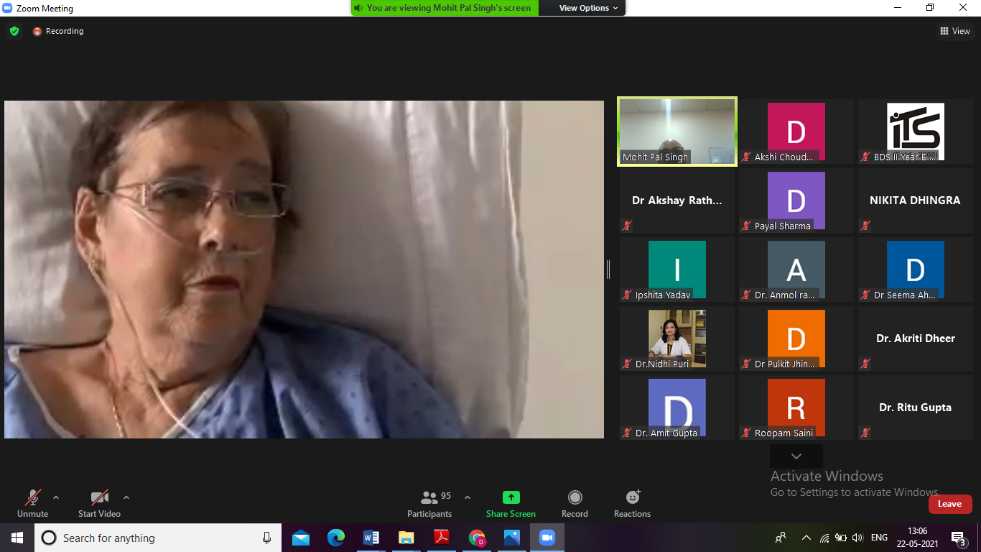Open Microsoft Word from the taskbar
This screenshot has width=981, height=552.
click(x=371, y=538)
